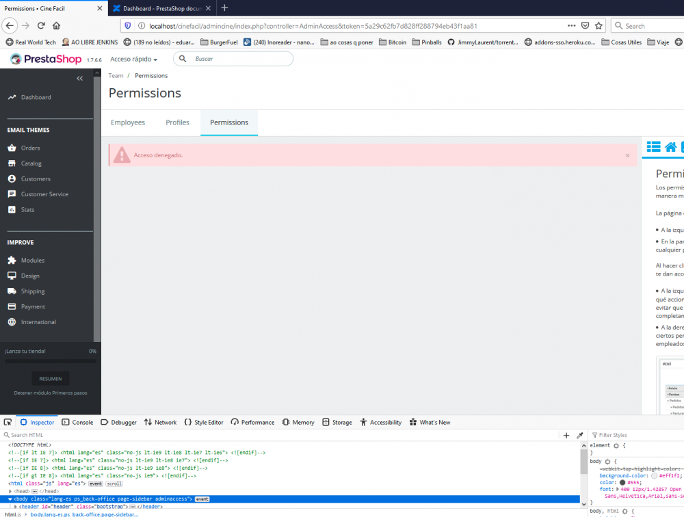The width and height of the screenshot is (684, 517).
Task: Open the Accessibility devtools tab
Action: pos(380,423)
